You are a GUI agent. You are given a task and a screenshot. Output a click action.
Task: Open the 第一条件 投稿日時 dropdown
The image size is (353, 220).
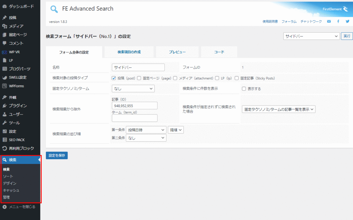(146, 130)
